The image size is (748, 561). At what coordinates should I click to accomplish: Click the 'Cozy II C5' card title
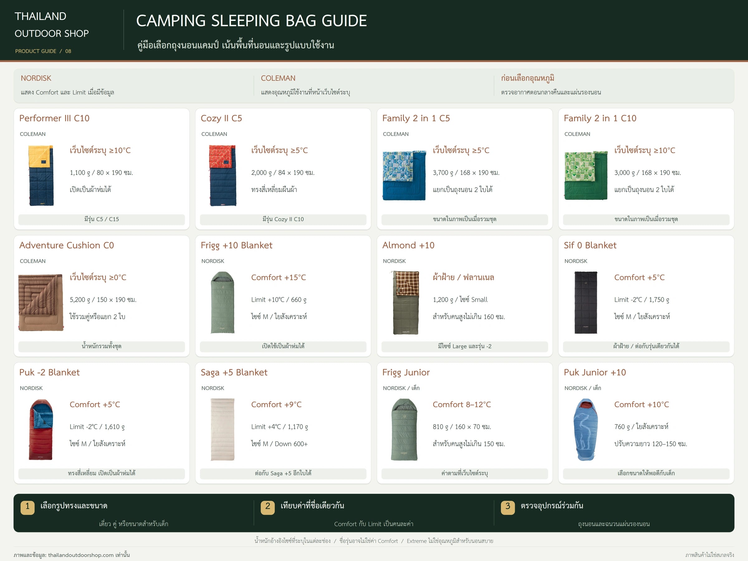click(x=222, y=118)
